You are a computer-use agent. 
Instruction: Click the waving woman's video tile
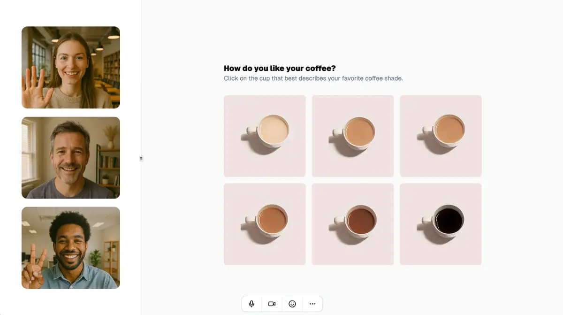[x=71, y=67]
